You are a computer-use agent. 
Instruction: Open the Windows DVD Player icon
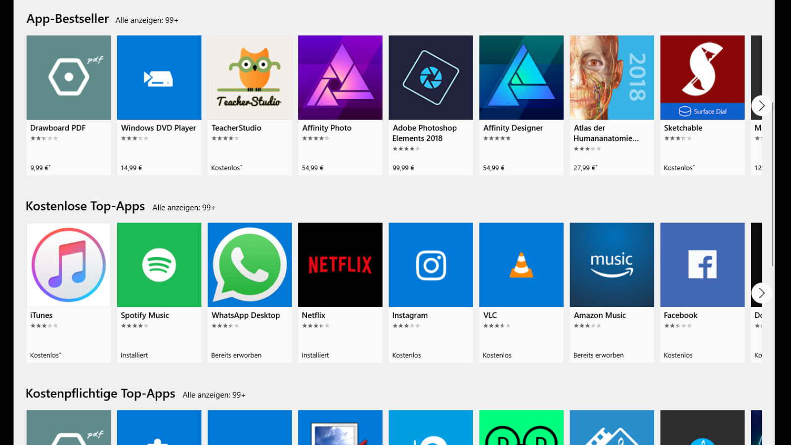pos(159,77)
